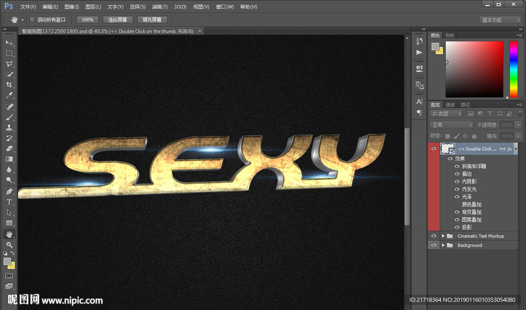
Task: Select the Hand tool in toolbox
Action: pyautogui.click(x=9, y=234)
